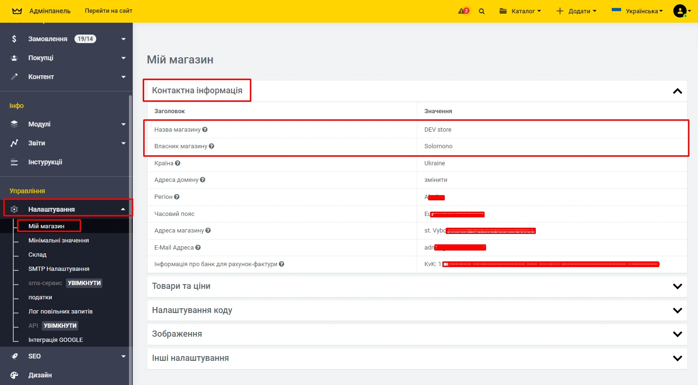The width and height of the screenshot is (698, 385).
Task: Open the notifications warning icon
Action: (463, 11)
